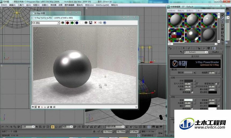The width and height of the screenshot is (231, 138).
Task: Open 选项(O) menu in Material Editor
Action: pyautogui.click(x=190, y=11)
